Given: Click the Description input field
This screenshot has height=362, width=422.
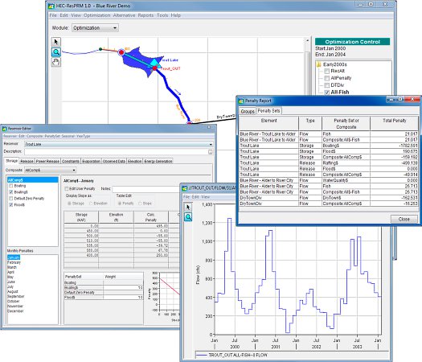Looking at the screenshot, I should pyautogui.click(x=116, y=152).
